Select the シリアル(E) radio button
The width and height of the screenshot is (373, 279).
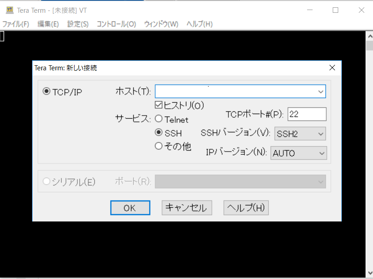click(x=46, y=181)
